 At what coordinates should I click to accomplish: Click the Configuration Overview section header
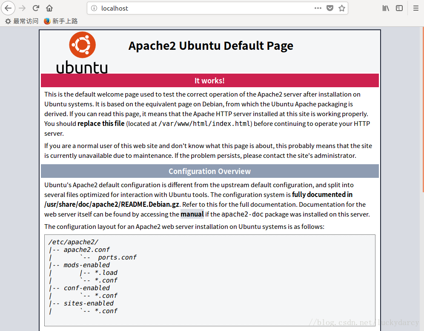pos(209,171)
